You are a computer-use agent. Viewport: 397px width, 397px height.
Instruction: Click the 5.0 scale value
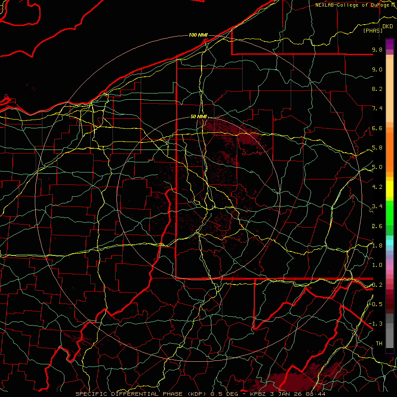tap(377, 167)
